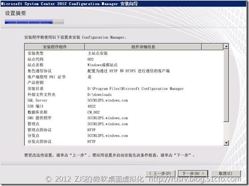Click the D:\downloads value
Image resolution: width=249 pixels, height=186 pixels.
click(x=100, y=95)
